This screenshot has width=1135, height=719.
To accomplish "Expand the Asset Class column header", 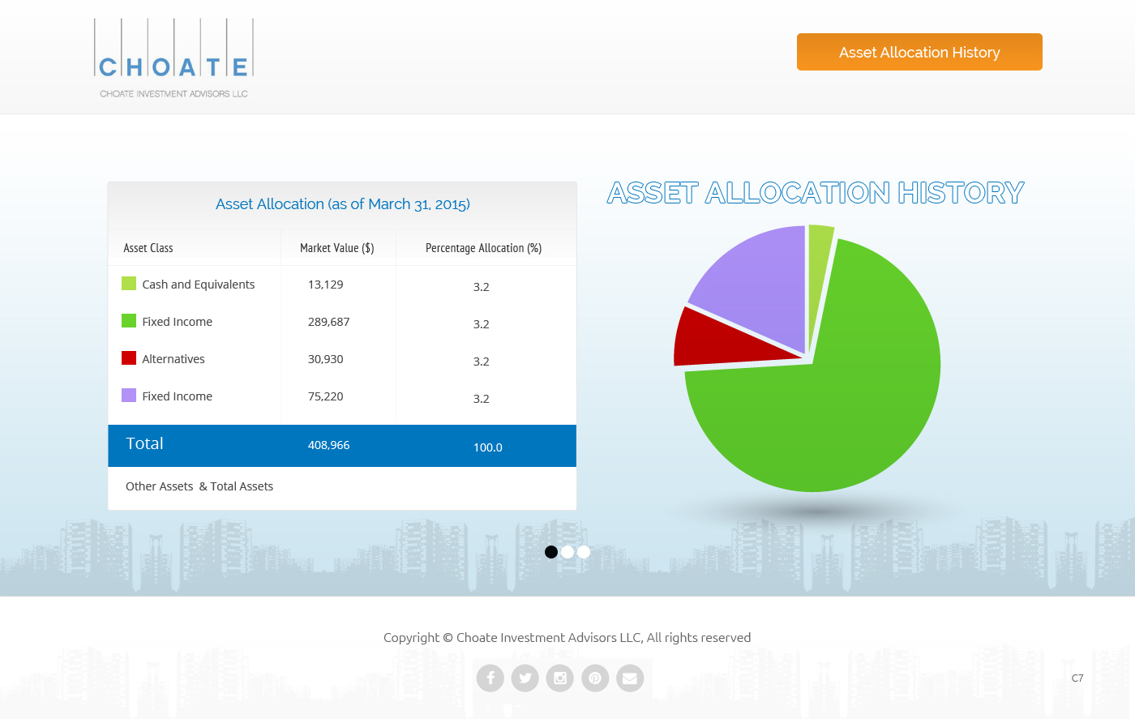I will click(148, 248).
